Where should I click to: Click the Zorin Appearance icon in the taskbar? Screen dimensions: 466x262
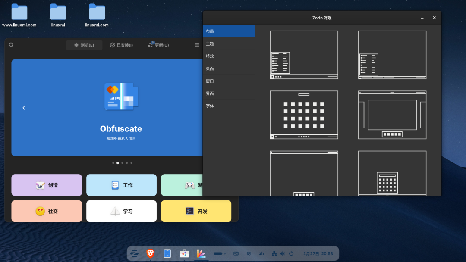click(x=201, y=253)
